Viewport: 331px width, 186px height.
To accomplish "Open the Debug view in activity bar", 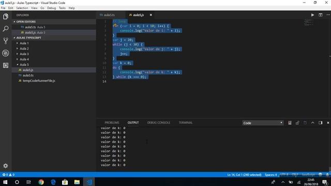I will pyautogui.click(x=6, y=53).
